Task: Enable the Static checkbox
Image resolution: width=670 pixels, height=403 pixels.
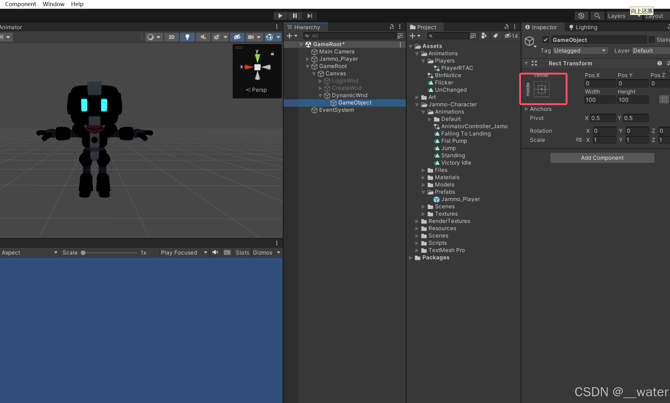Action: point(651,40)
